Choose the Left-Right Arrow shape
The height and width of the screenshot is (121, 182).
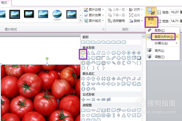(103, 79)
